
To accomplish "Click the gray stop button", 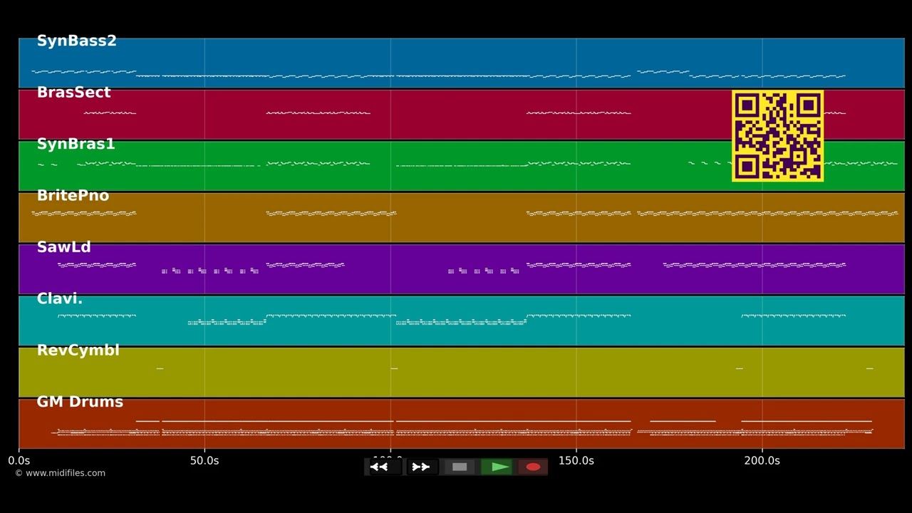I will 460,467.
